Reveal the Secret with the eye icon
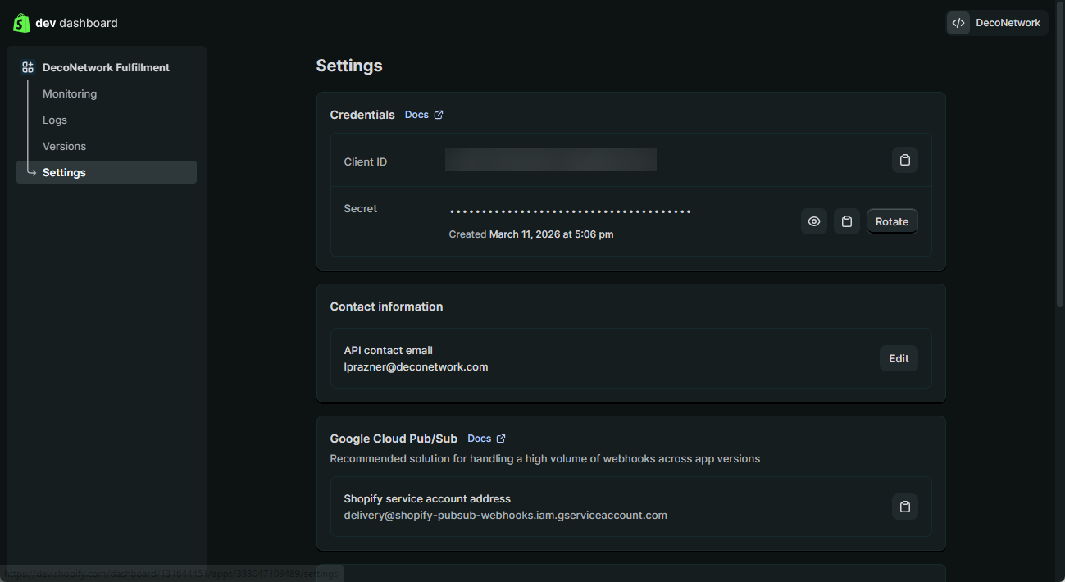Image resolution: width=1065 pixels, height=582 pixels. (814, 221)
